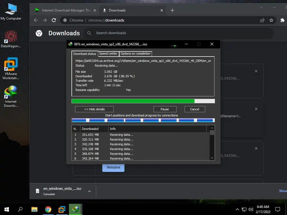Click IDM icon in dialog title bar
This screenshot has width=287, height=215.
[70, 44]
